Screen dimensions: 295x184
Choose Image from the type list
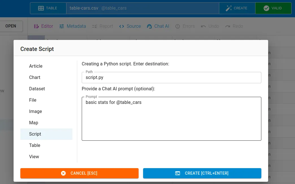pos(35,111)
